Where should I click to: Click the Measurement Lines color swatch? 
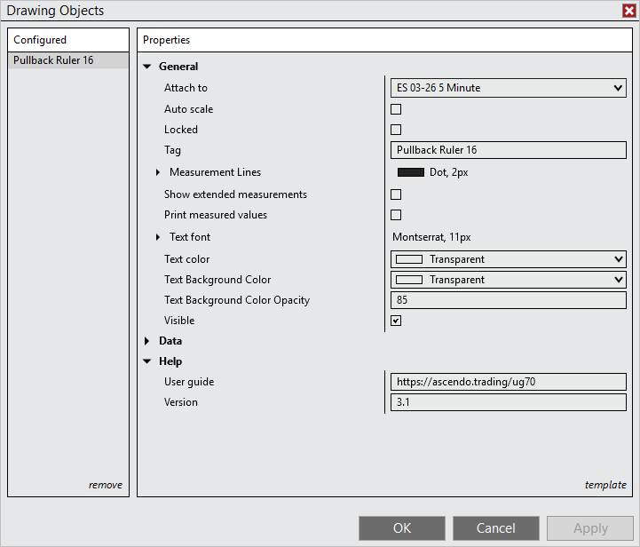(x=410, y=172)
